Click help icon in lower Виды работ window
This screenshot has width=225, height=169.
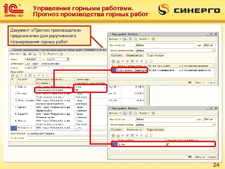[153, 113]
